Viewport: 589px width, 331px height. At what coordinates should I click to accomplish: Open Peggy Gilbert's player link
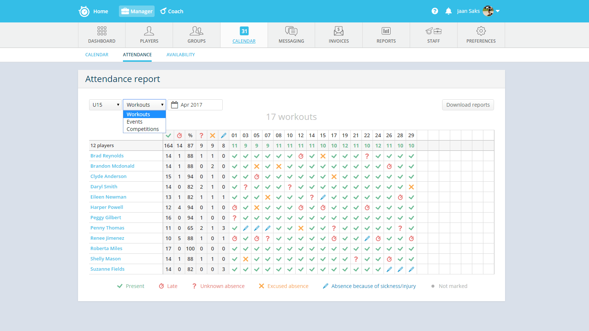point(106,218)
